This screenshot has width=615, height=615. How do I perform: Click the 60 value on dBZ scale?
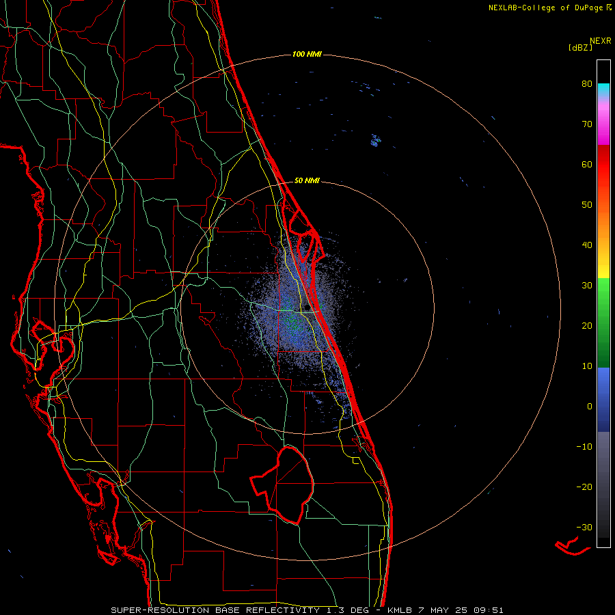587,164
